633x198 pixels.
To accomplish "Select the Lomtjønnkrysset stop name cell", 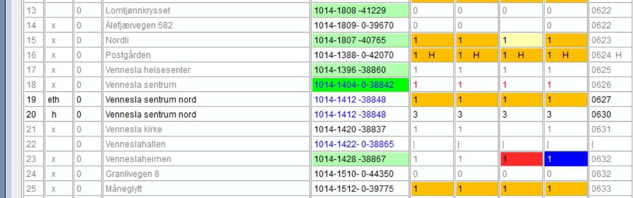I will click(x=138, y=10).
